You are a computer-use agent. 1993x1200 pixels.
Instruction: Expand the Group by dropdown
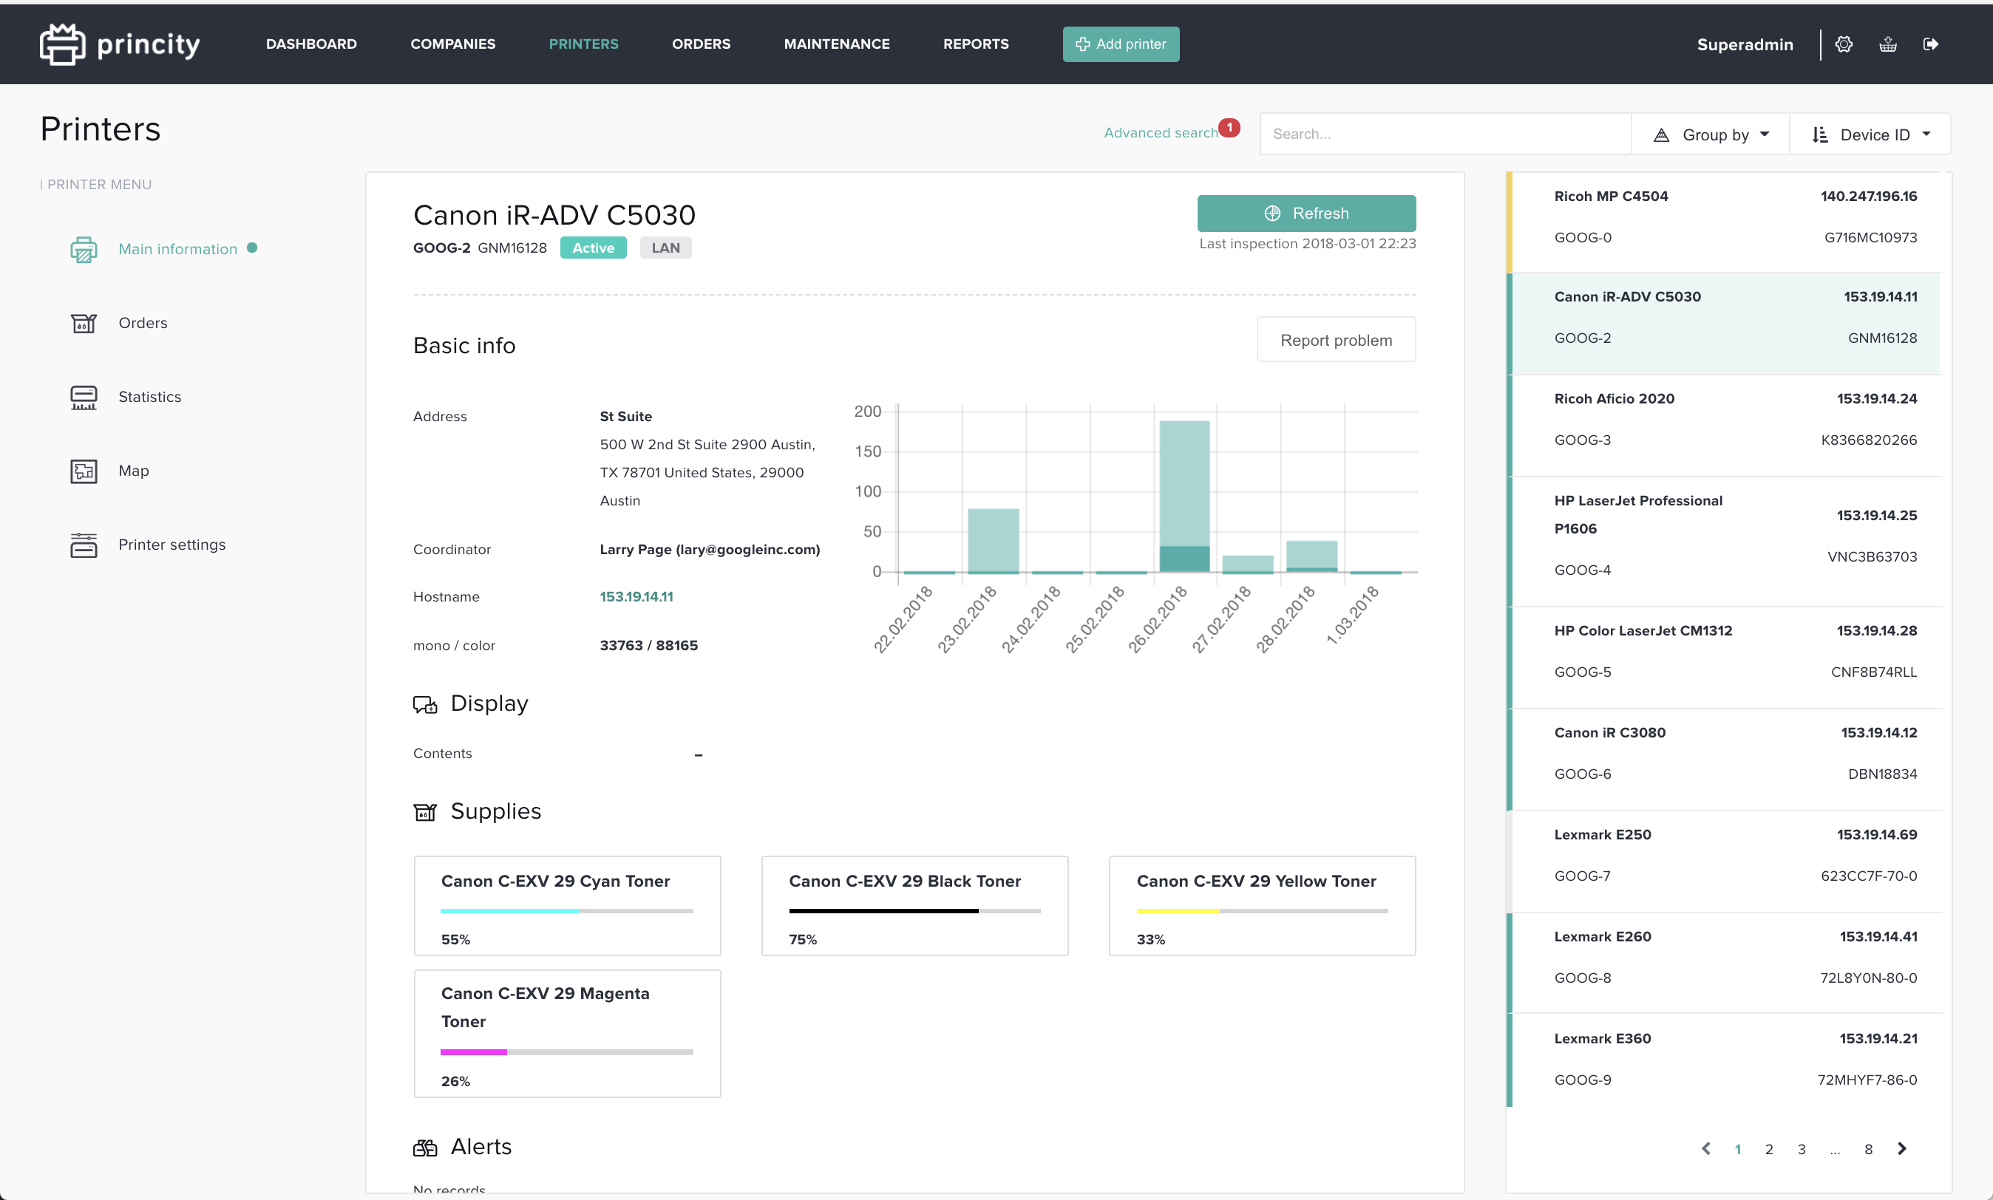point(1711,134)
